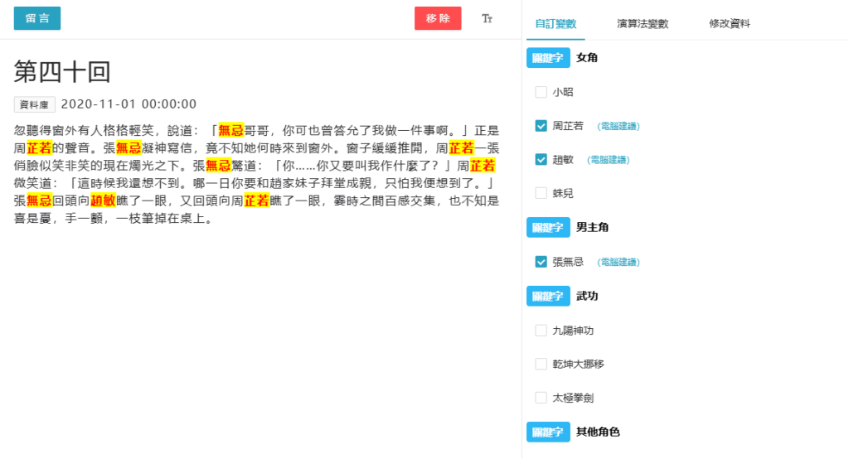The image size is (849, 459).
Task: Check the 小昭 checkbox
Action: (x=541, y=92)
